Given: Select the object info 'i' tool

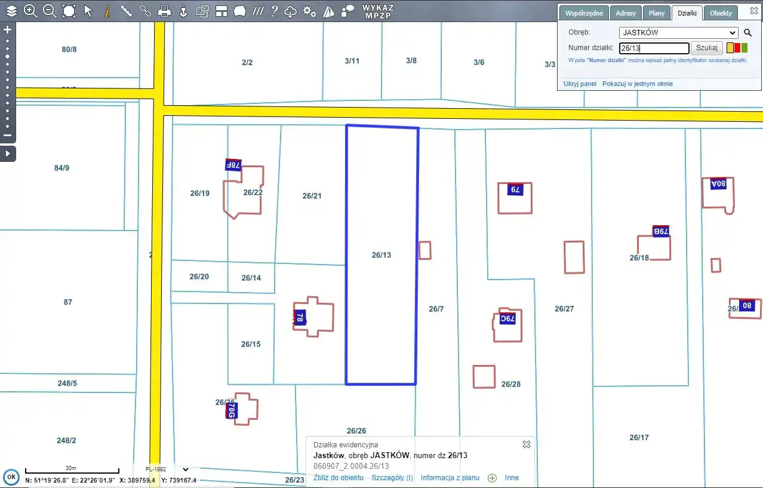Looking at the screenshot, I should [x=107, y=11].
